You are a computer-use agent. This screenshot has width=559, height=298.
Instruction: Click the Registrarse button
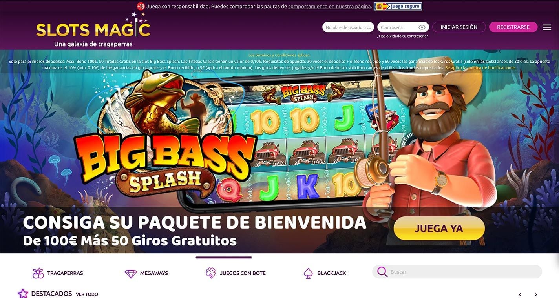pyautogui.click(x=513, y=27)
